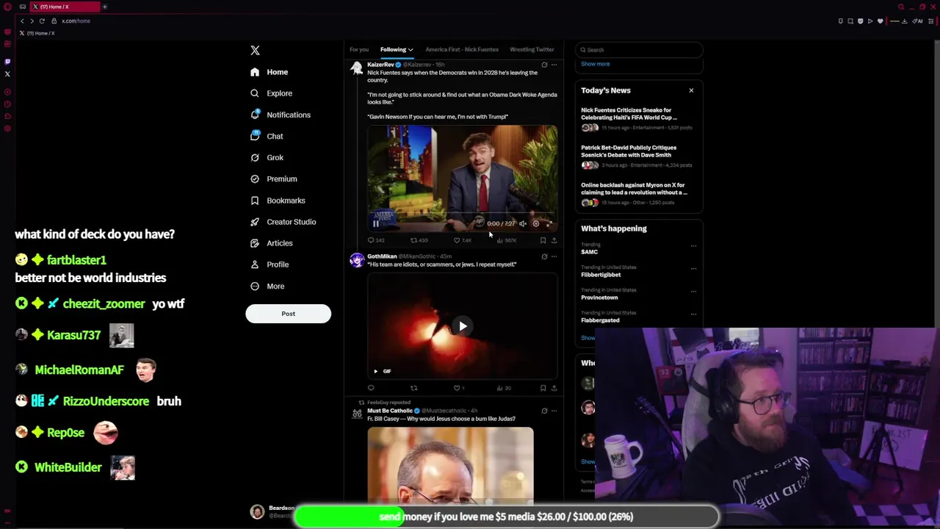Dismiss the Today's News panel
The height and width of the screenshot is (529, 940).
pos(691,90)
